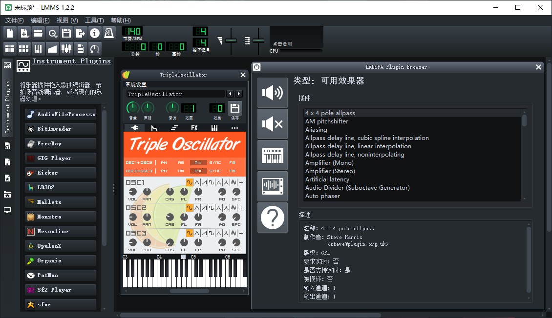The width and height of the screenshot is (552, 318).
Task: Click the 140 BPM tempo display
Action: [132, 31]
